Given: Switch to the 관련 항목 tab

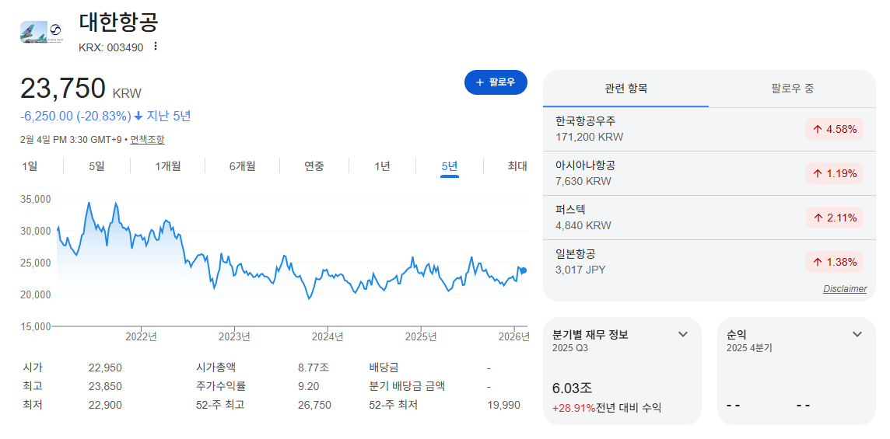Looking at the screenshot, I should pyautogui.click(x=625, y=89).
